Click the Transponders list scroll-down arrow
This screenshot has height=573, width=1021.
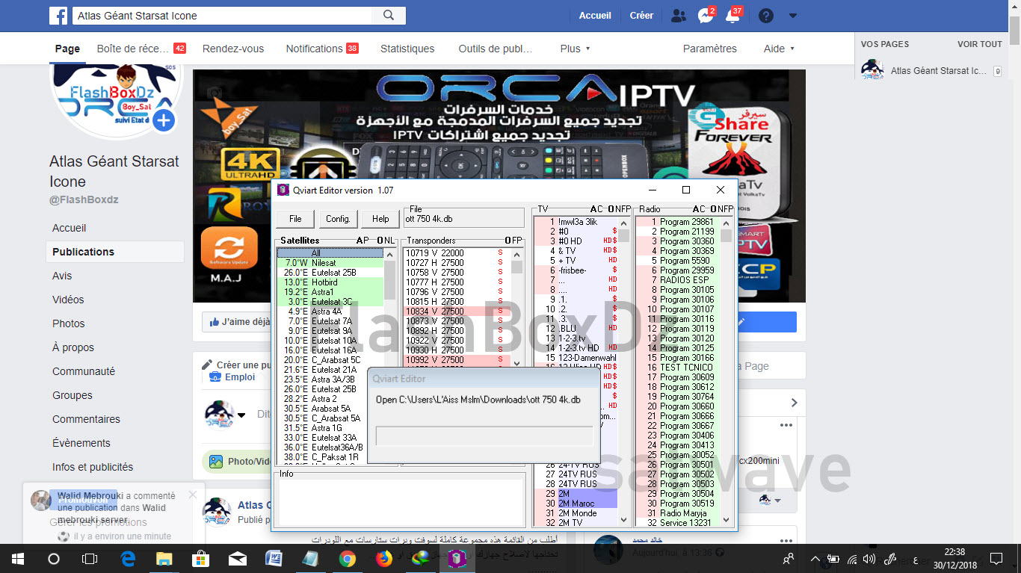516,363
